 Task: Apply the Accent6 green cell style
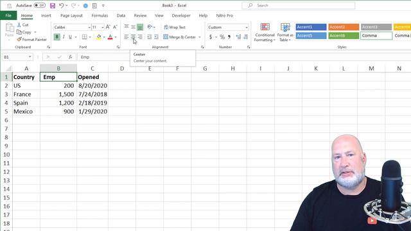(344, 35)
